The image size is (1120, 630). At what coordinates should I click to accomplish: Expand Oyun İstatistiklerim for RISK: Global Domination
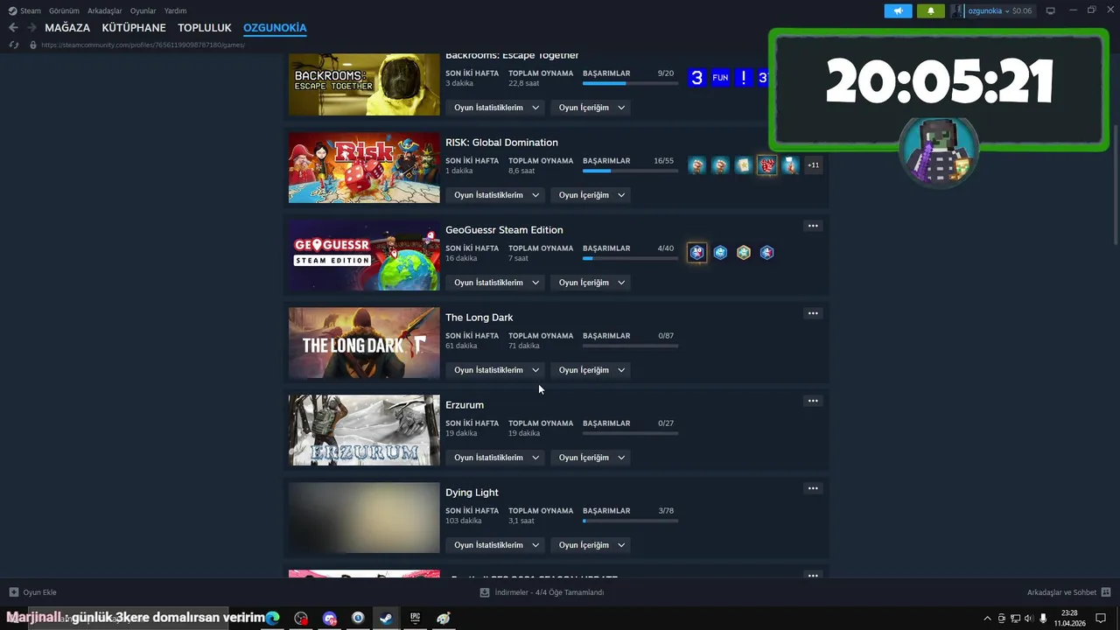[x=496, y=195]
